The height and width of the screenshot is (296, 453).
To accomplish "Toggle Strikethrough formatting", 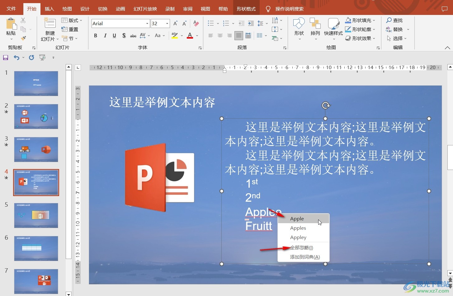I will (133, 36).
